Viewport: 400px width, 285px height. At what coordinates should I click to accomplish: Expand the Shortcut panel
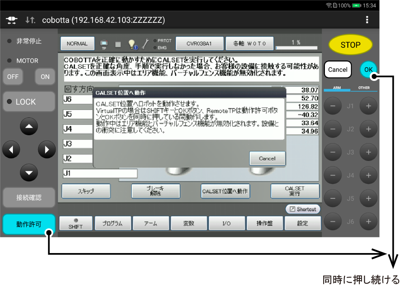point(303,209)
